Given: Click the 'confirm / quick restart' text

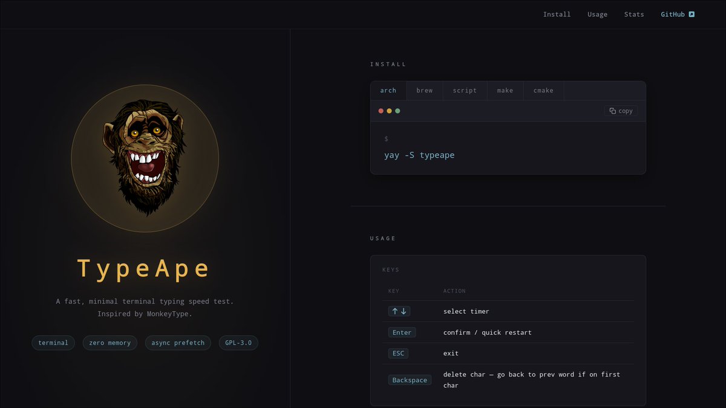Looking at the screenshot, I should (488, 332).
